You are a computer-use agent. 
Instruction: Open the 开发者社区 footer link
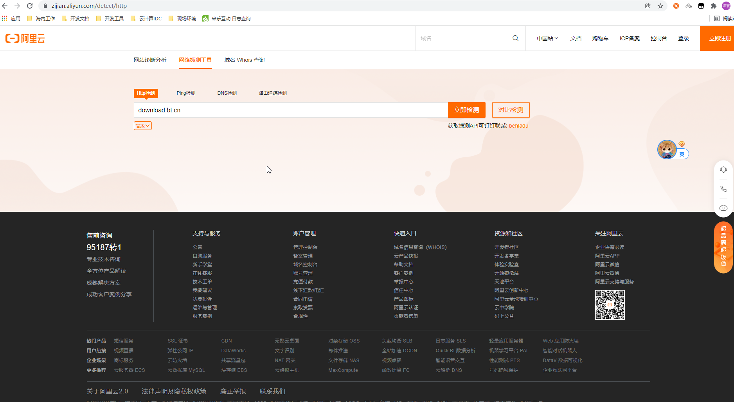click(506, 247)
